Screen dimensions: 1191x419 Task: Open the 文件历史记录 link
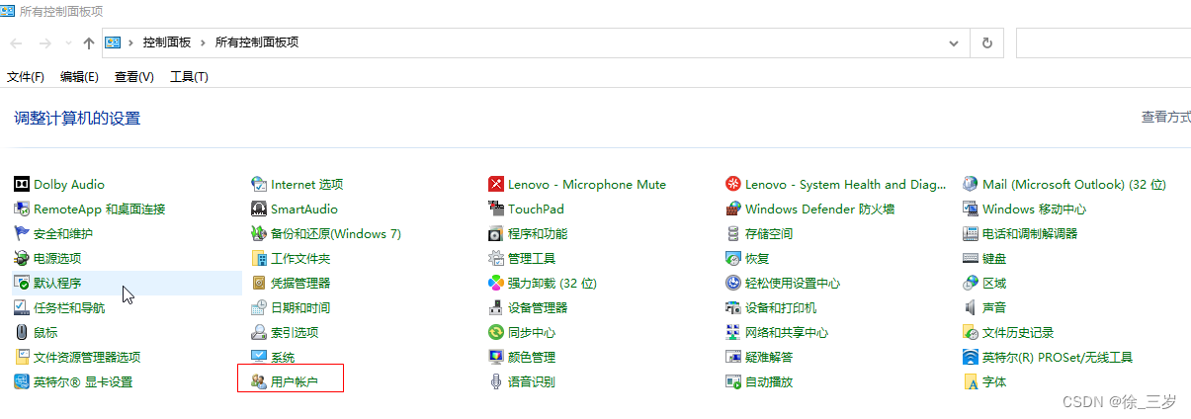1018,332
